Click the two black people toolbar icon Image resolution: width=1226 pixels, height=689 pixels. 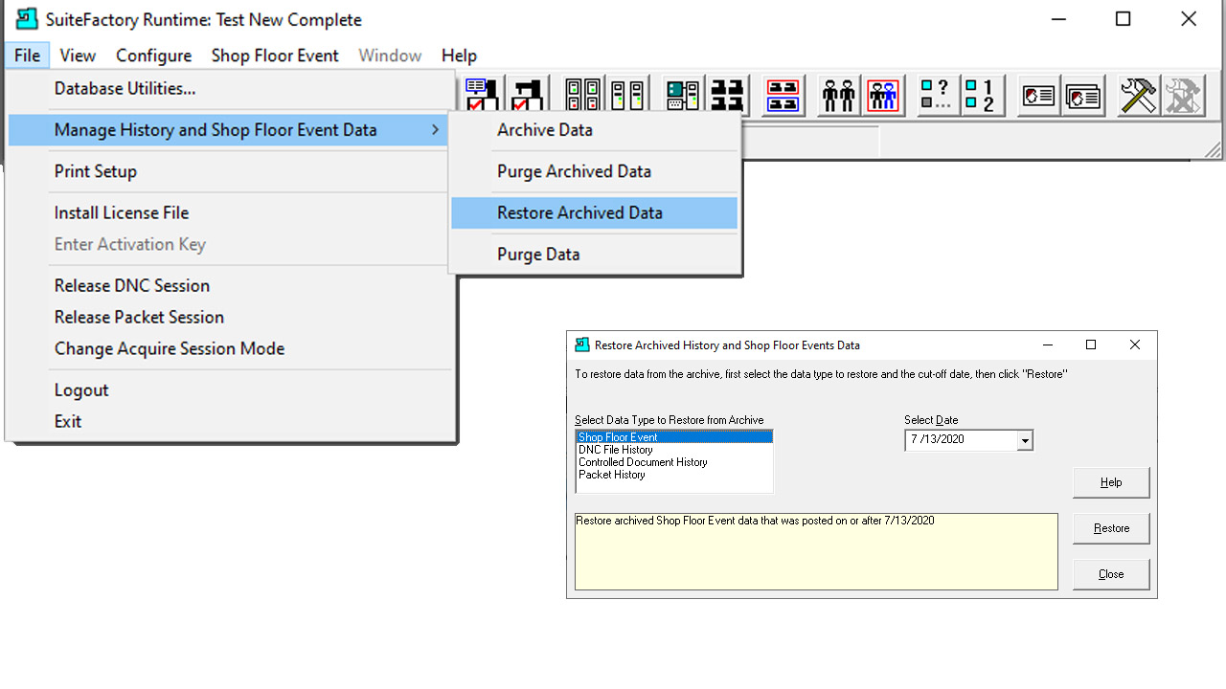tap(838, 96)
